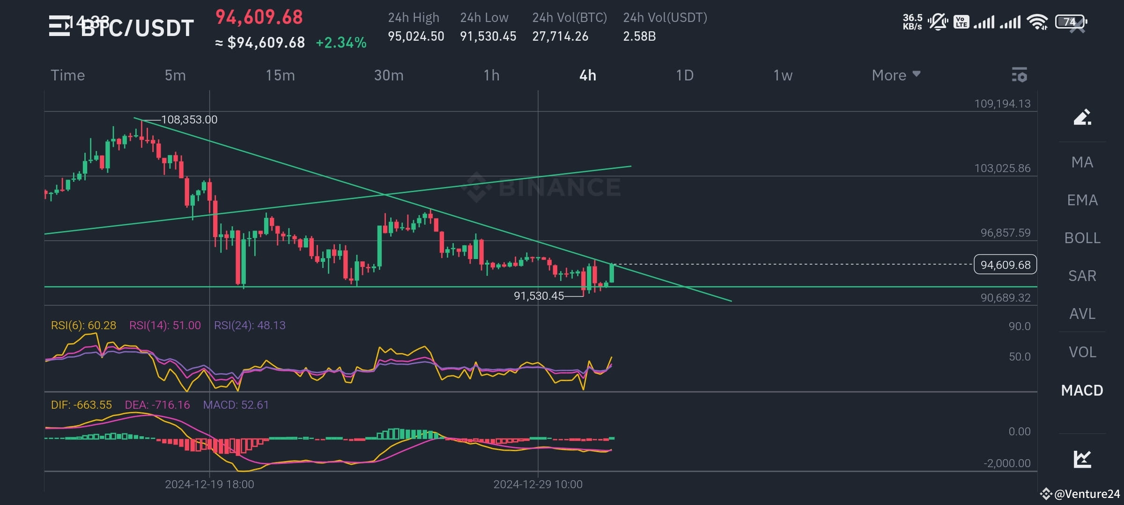The height and width of the screenshot is (505, 1124).
Task: Tap the 103,025.86 price axis label
Action: [x=1002, y=168]
